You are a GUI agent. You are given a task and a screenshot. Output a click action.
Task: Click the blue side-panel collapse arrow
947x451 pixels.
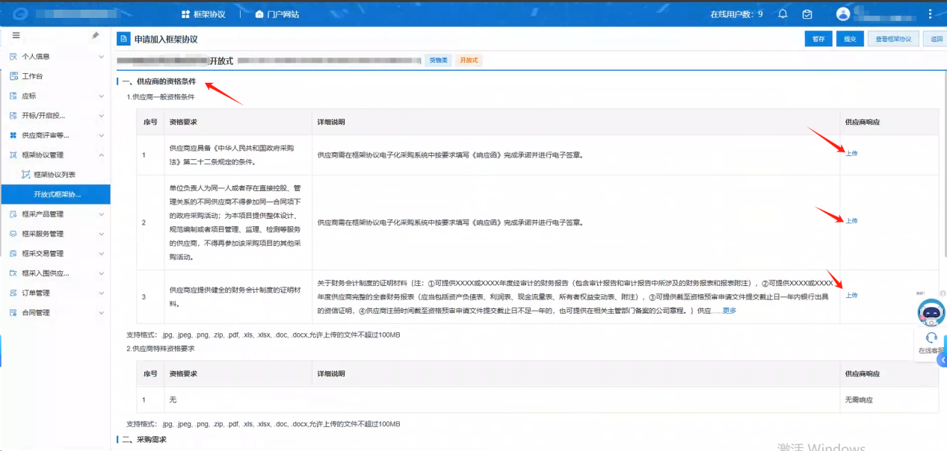942,360
